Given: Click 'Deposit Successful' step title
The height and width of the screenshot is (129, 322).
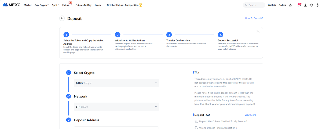Looking at the screenshot, I should point(228,40).
